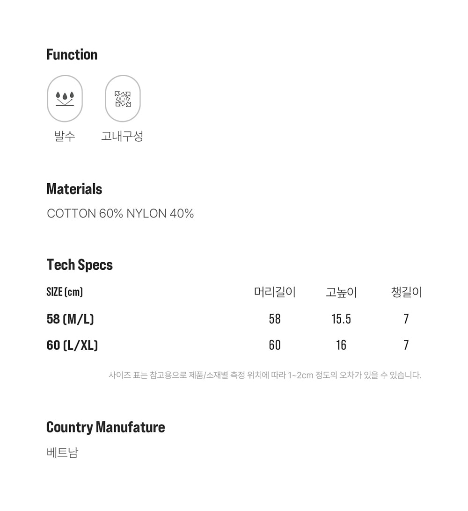This screenshot has width=468, height=511.
Task: Click the 60 head length value
Action: [x=275, y=345]
